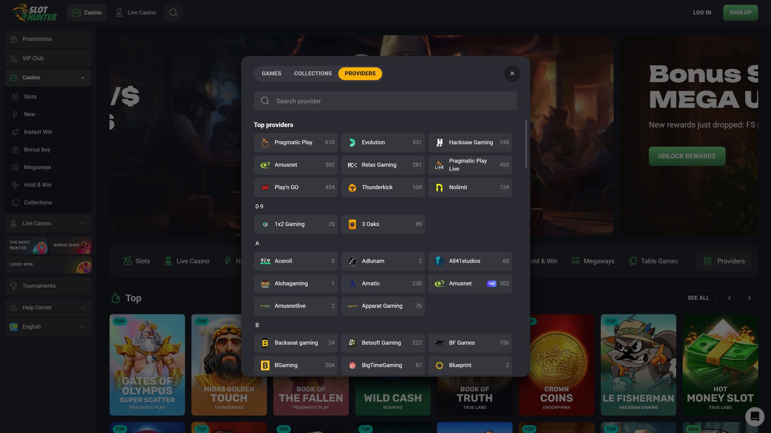Click the Megaways icon in sidebar

coord(15,167)
